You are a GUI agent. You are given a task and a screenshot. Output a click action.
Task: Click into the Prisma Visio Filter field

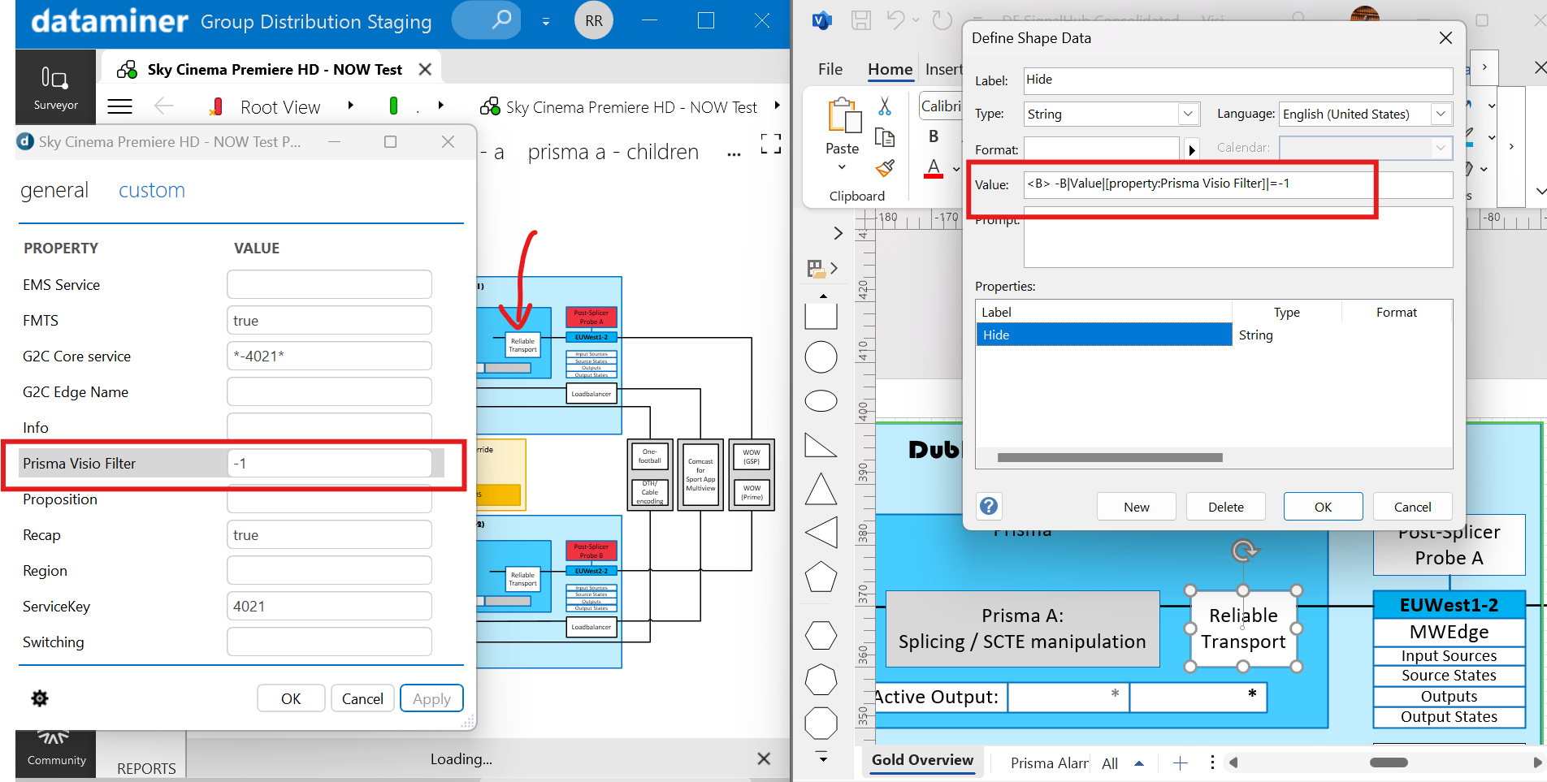click(329, 464)
